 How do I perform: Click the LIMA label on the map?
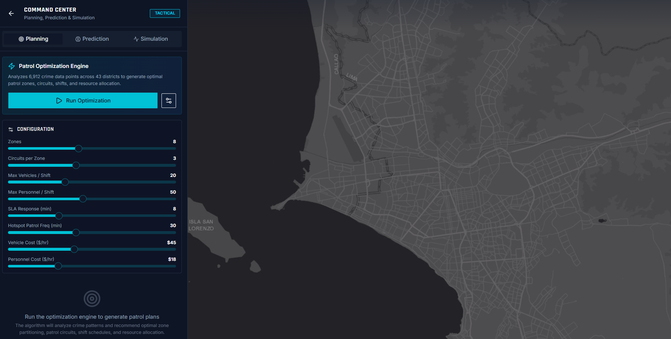[x=352, y=77]
